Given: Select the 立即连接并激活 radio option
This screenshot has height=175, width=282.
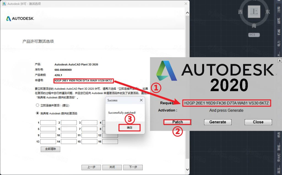Looking at the screenshot, I should point(37,105).
